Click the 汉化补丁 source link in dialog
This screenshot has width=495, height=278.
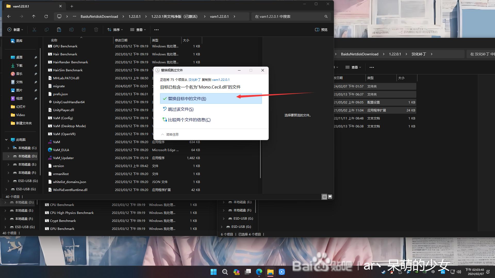[x=194, y=80]
